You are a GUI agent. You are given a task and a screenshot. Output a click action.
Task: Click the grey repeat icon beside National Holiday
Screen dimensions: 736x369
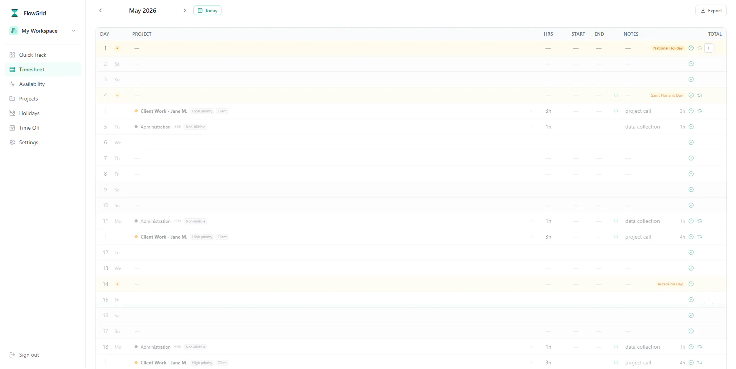point(700,48)
